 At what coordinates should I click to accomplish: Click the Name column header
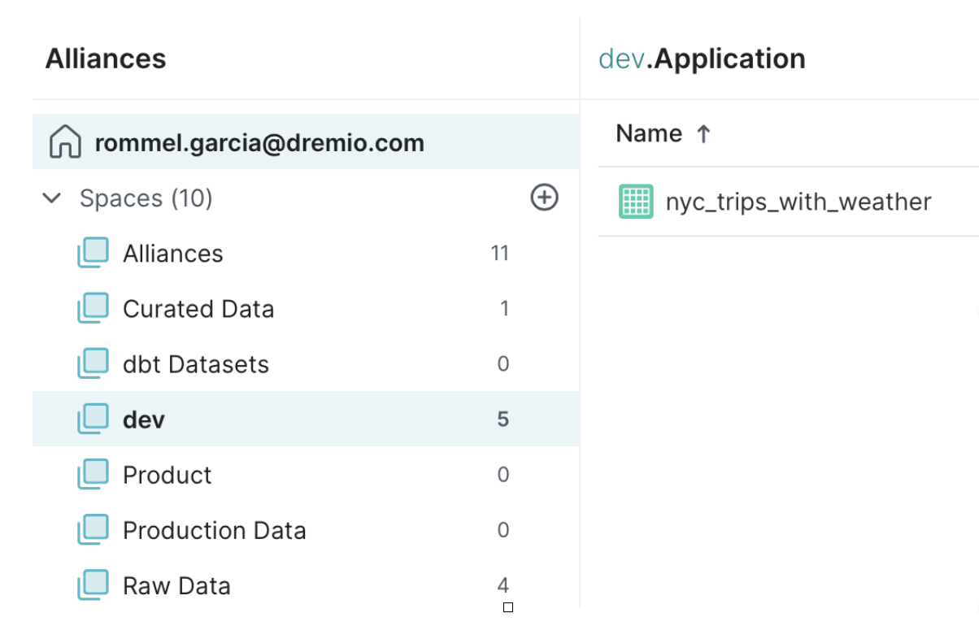[649, 133]
